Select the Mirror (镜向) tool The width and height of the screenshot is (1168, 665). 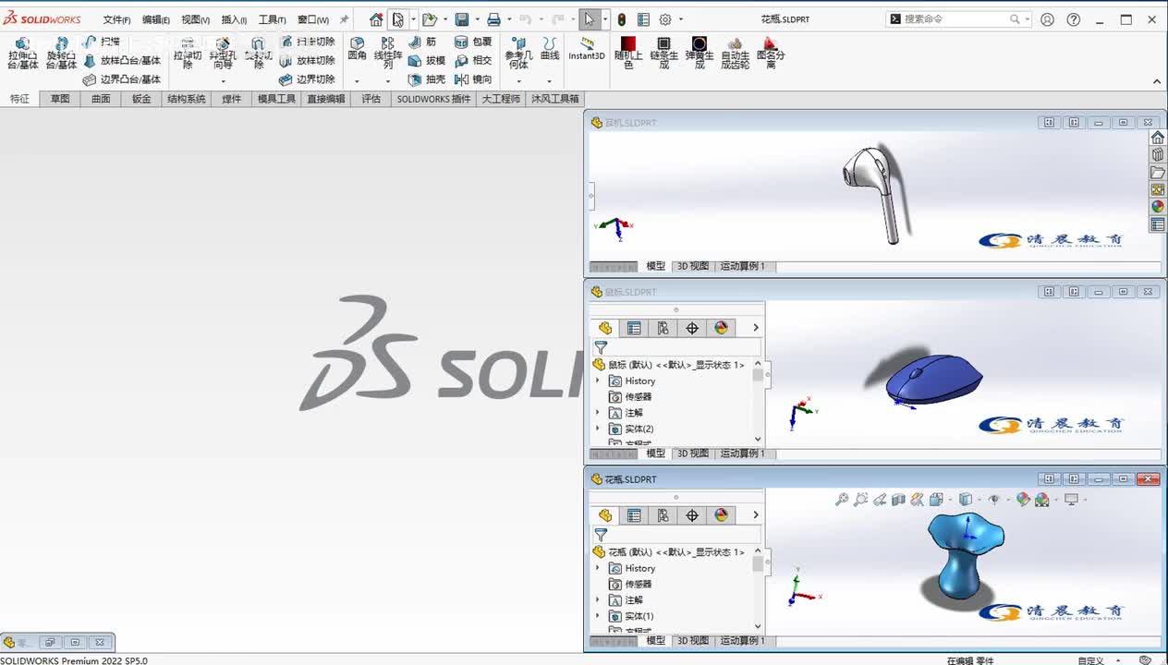tap(473, 79)
